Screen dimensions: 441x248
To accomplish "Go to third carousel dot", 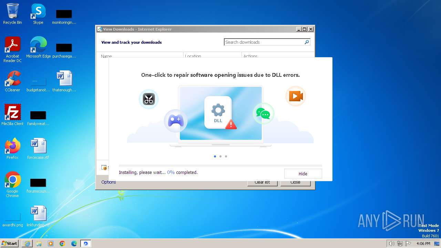I will click(226, 156).
